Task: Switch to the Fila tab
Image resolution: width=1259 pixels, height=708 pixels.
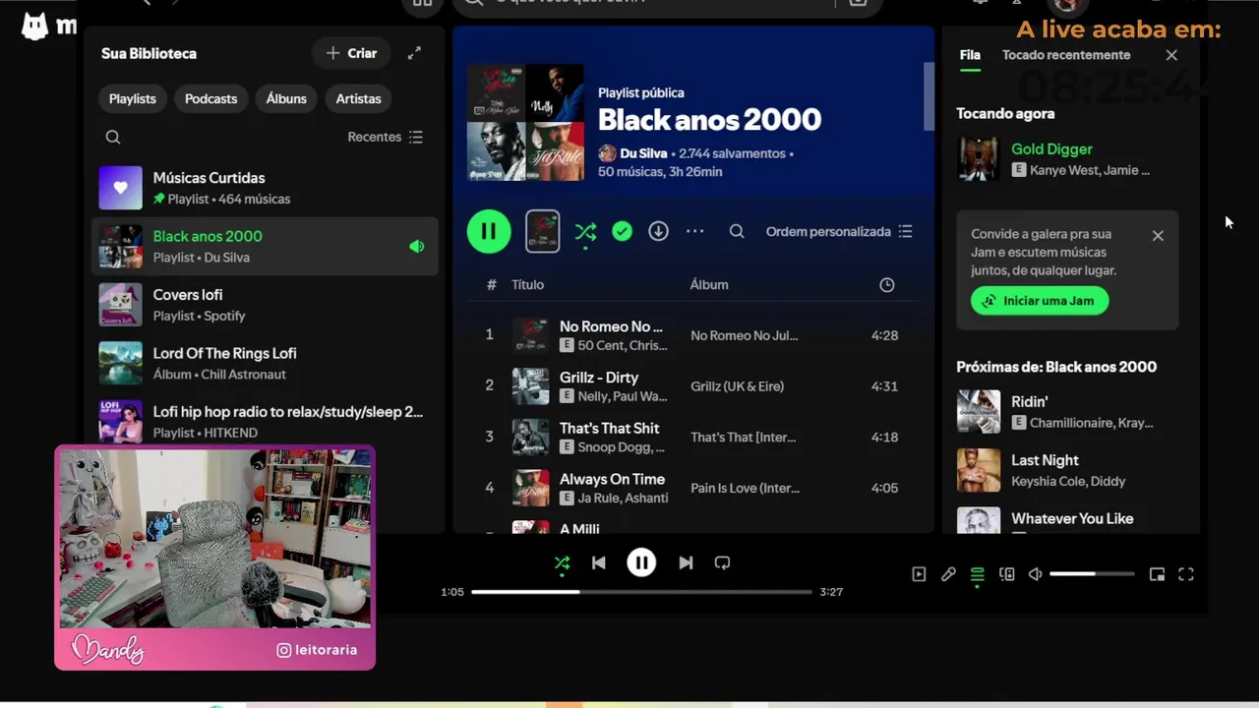Action: point(970,55)
